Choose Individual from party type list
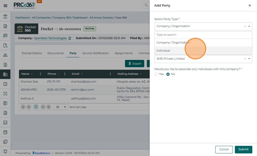257x156 pixels. coord(163,51)
